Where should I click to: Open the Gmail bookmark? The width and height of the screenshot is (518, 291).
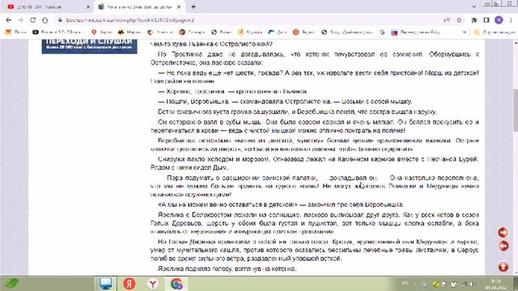point(15,32)
